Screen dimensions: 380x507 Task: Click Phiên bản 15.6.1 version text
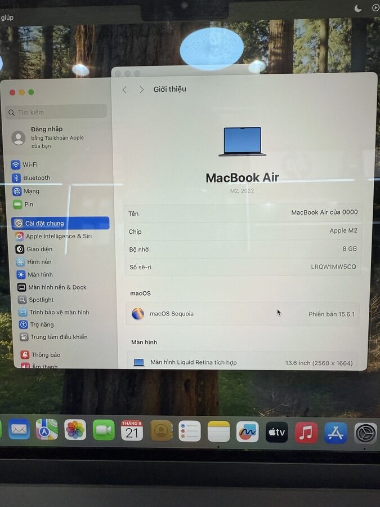[332, 314]
